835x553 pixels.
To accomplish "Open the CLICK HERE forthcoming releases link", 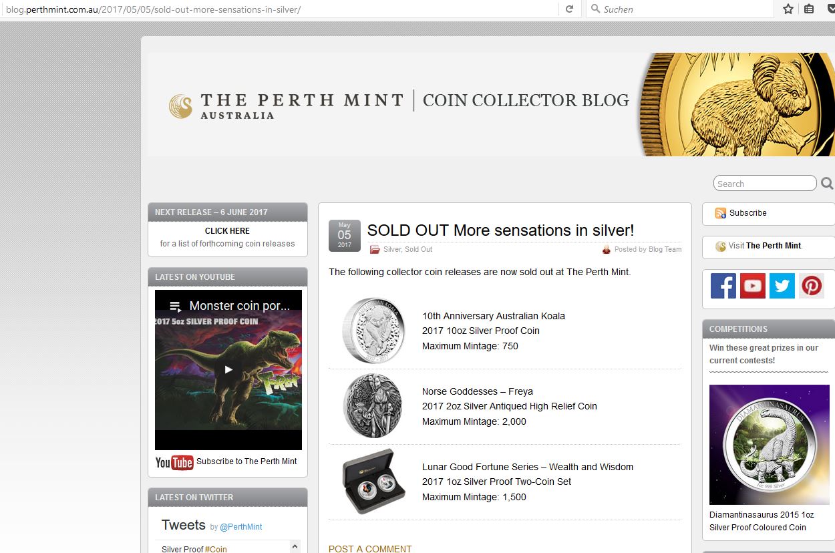I will [227, 231].
